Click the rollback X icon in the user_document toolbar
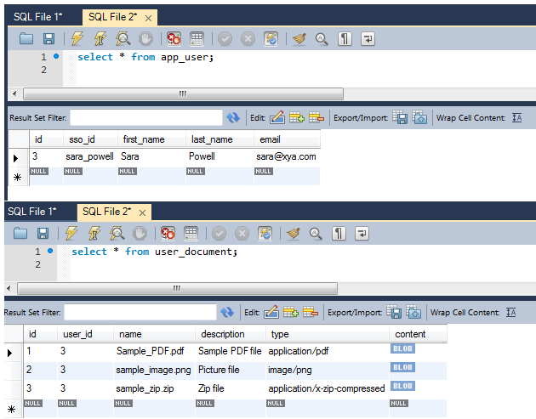 242,234
